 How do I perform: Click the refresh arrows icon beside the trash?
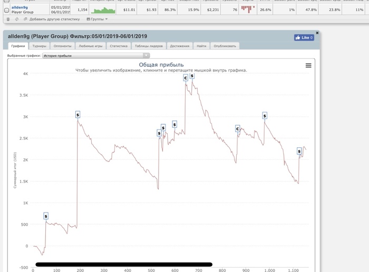click(x=17, y=19)
